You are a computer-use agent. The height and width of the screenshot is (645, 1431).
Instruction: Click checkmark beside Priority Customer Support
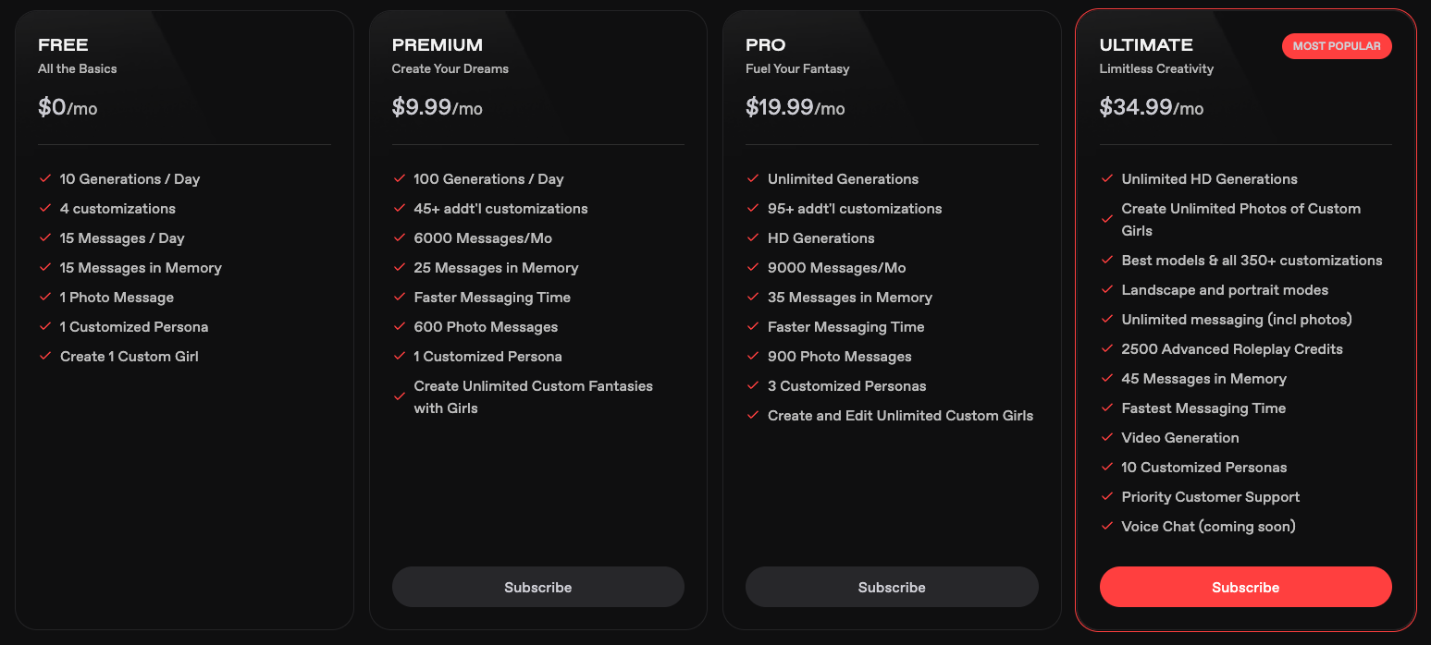[x=1107, y=496]
